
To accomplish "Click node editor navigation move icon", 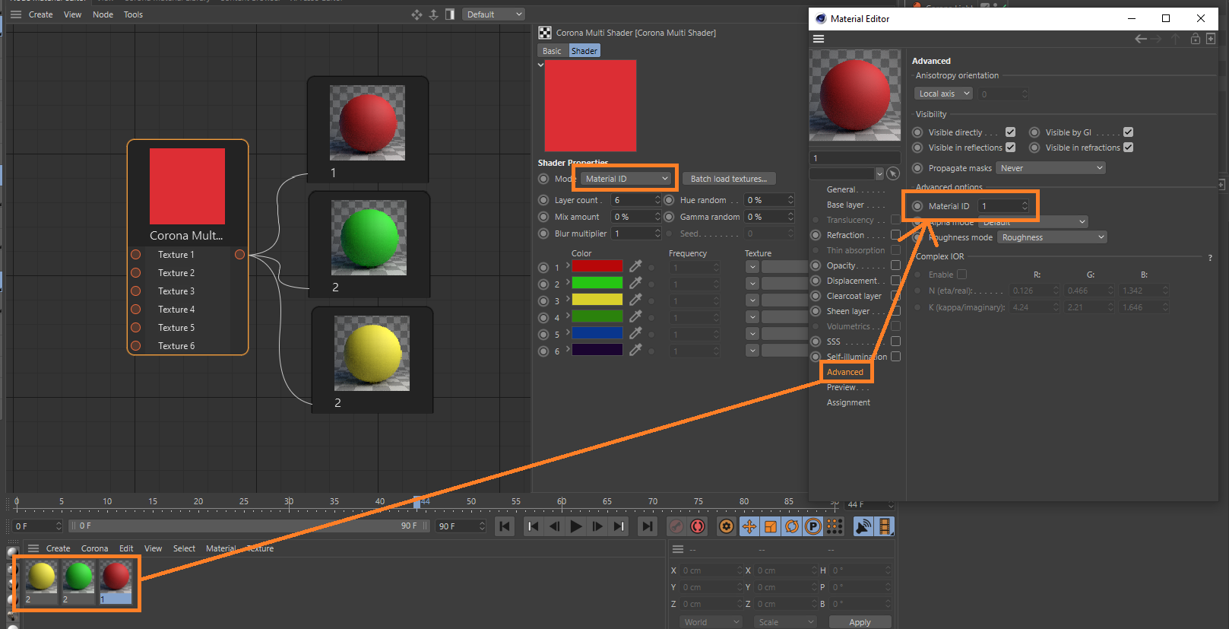I will coord(417,14).
